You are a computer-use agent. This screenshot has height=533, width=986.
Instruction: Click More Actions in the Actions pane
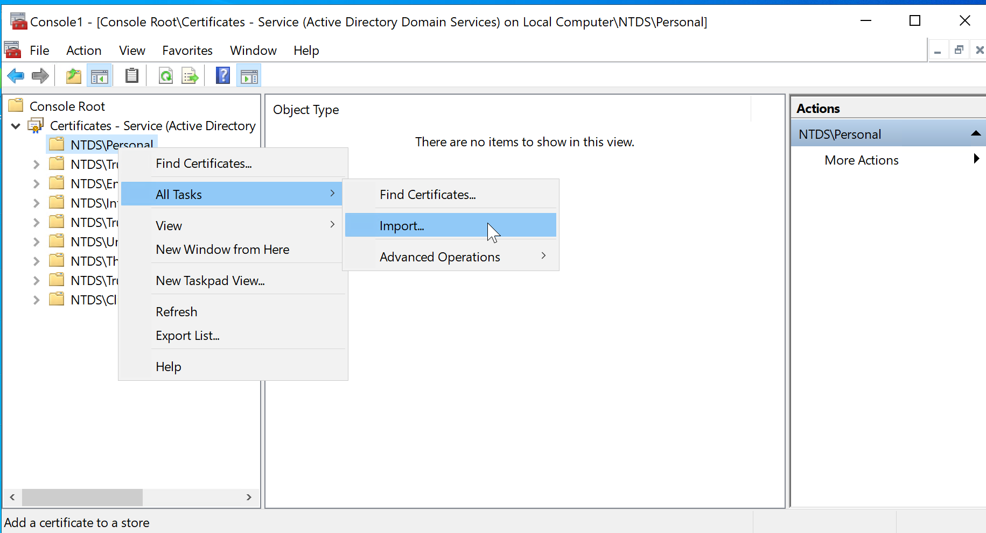pos(861,160)
